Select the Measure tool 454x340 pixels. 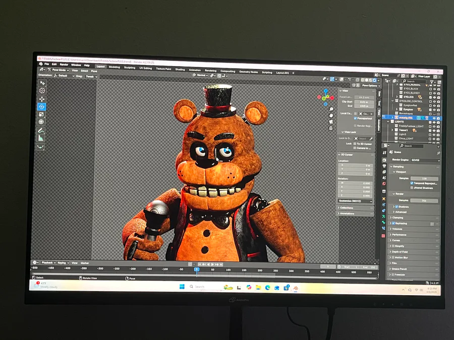point(41,139)
